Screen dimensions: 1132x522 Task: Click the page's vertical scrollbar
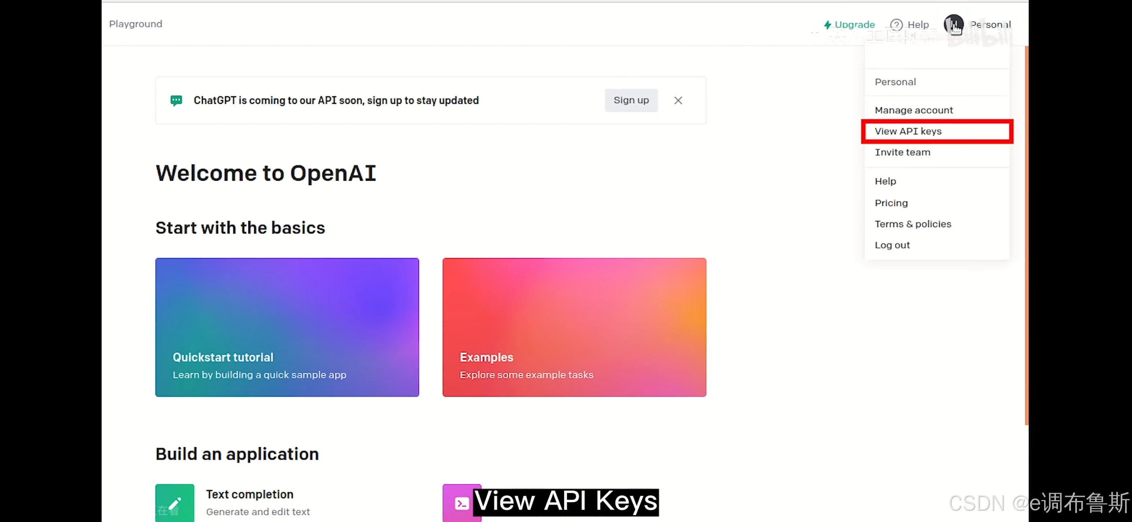[x=1026, y=235]
